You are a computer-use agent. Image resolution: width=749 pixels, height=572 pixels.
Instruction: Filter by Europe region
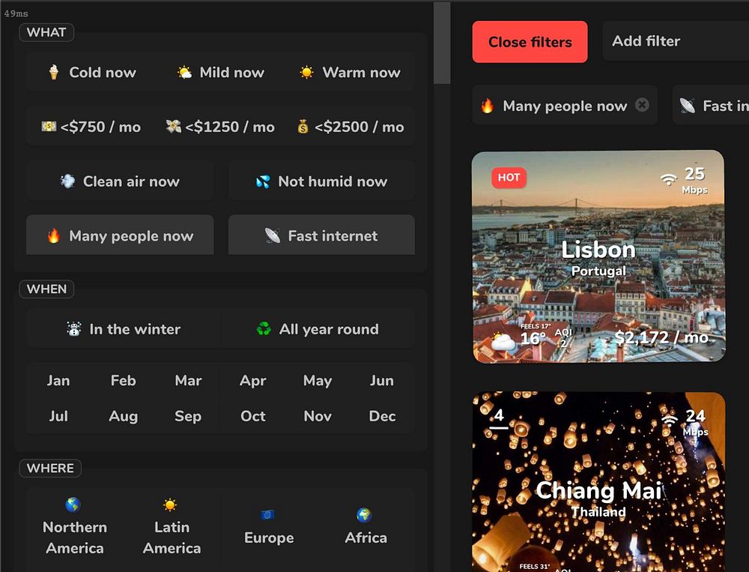pos(269,526)
